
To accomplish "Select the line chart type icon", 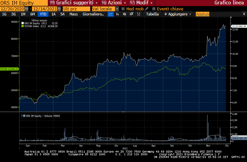I will 111,14.
